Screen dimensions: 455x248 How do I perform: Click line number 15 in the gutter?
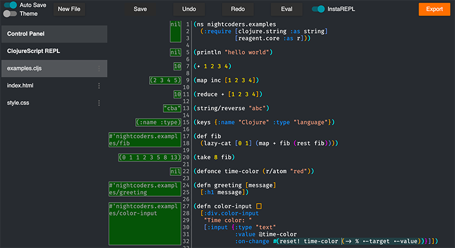(x=186, y=122)
